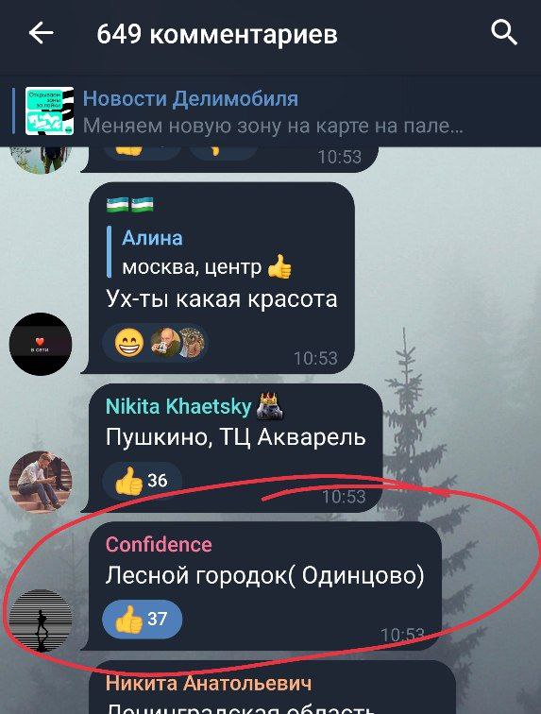Open Confidence user's avatar
541x714 pixels.
41,620
